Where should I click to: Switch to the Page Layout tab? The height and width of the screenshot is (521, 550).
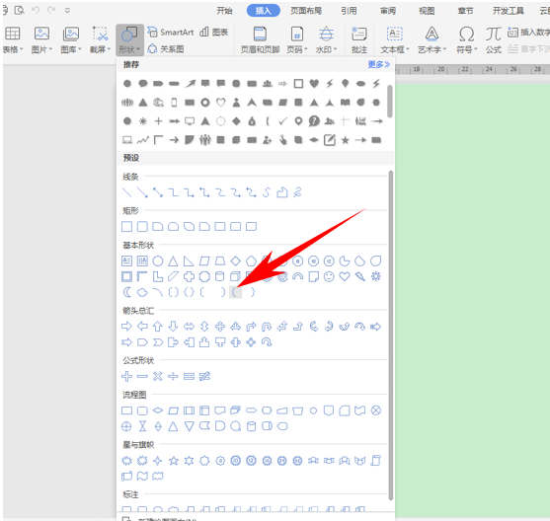coord(306,11)
